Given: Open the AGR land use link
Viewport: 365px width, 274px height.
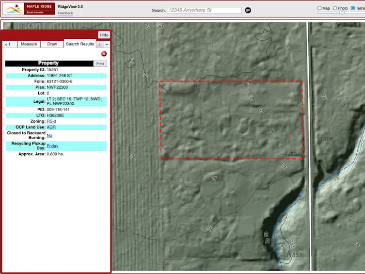Looking at the screenshot, I should pos(51,127).
